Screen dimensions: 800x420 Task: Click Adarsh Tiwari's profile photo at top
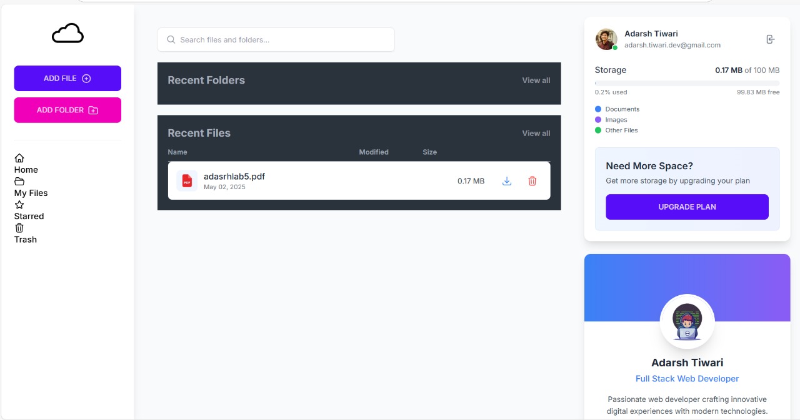[x=606, y=39]
